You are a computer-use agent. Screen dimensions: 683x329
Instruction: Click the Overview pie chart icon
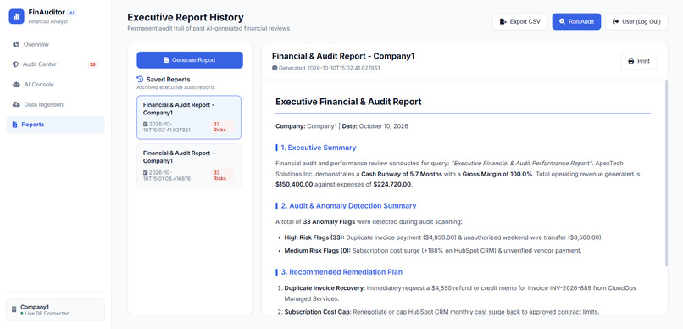click(x=16, y=44)
